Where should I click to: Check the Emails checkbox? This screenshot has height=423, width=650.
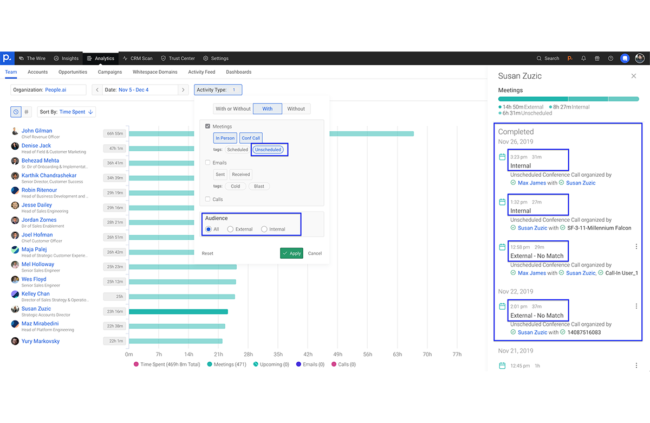tap(208, 163)
